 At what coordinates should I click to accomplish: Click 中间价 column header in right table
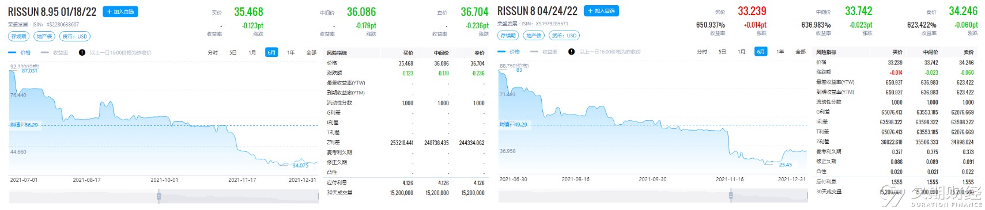(x=931, y=52)
